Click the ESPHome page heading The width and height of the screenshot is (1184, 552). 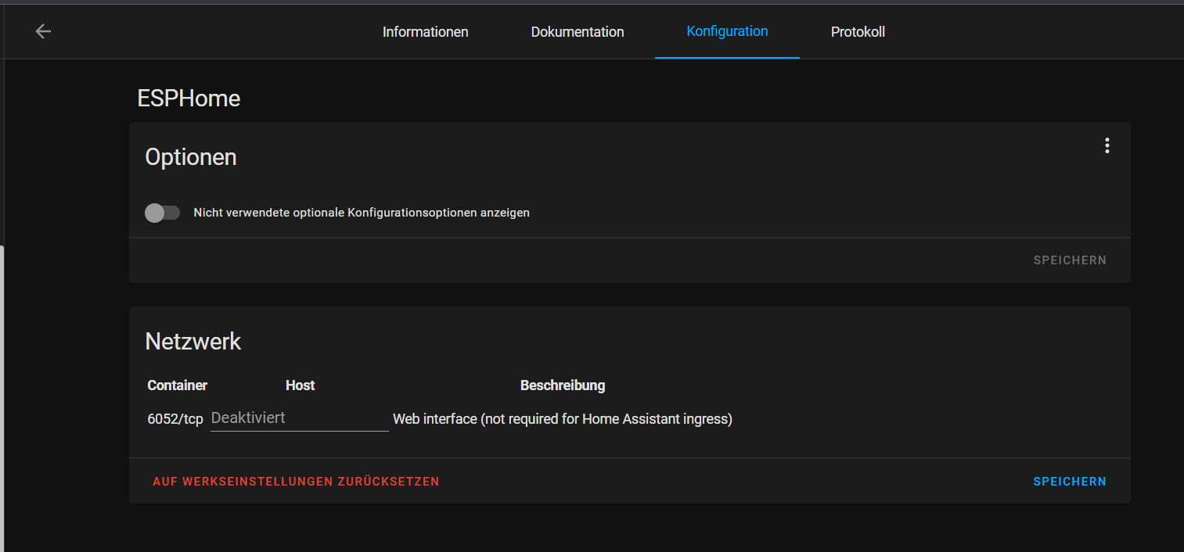point(189,98)
